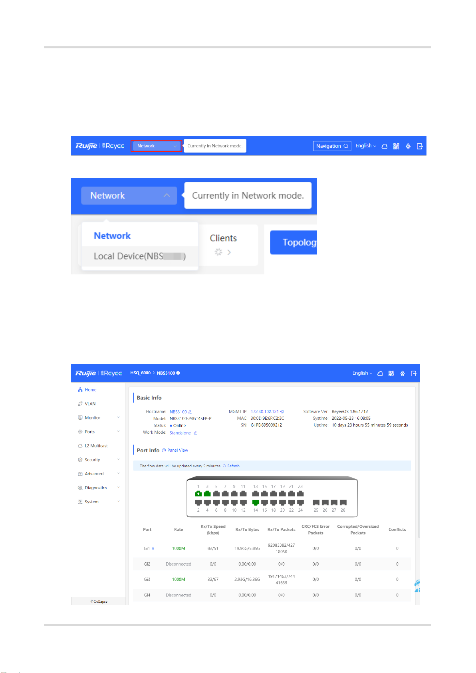Click the gear icon next to MGMT IP
Viewport: 476px width, 673px height.
click(282, 411)
